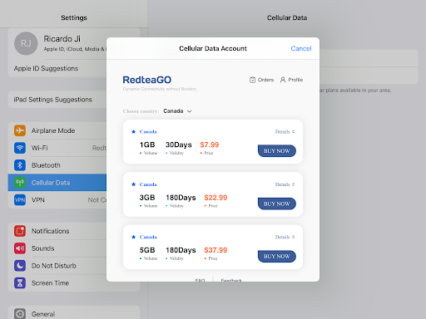Open the Orders clipboard icon

coord(252,80)
